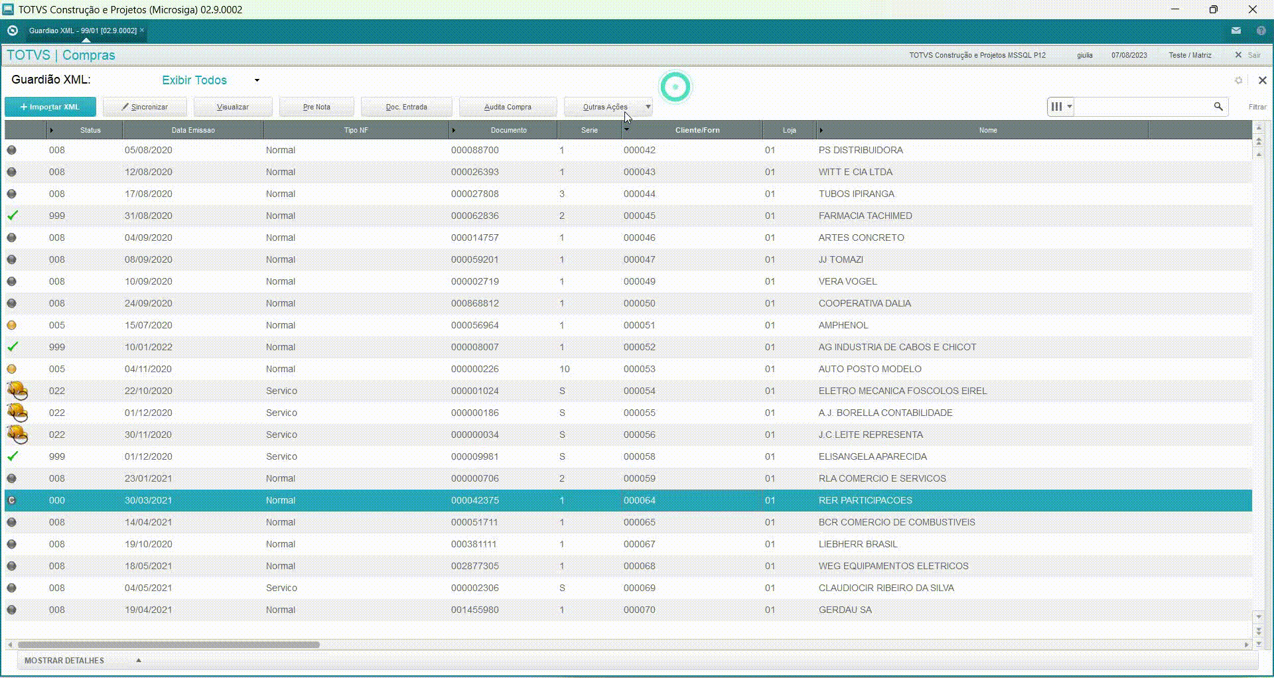
Task: Click the Documento column header arrow
Action: coord(454,130)
